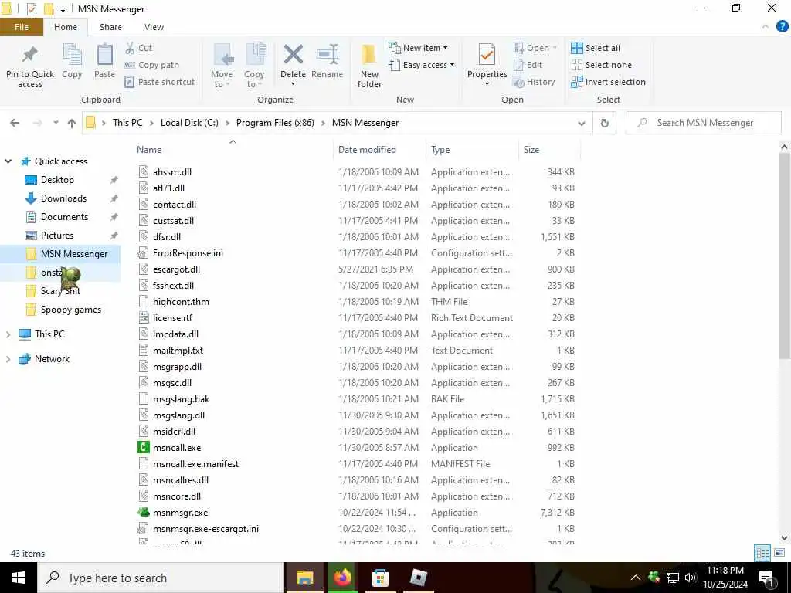Image resolution: width=791 pixels, height=593 pixels.
Task: Click Copy path in Clipboard group
Action: (151, 65)
